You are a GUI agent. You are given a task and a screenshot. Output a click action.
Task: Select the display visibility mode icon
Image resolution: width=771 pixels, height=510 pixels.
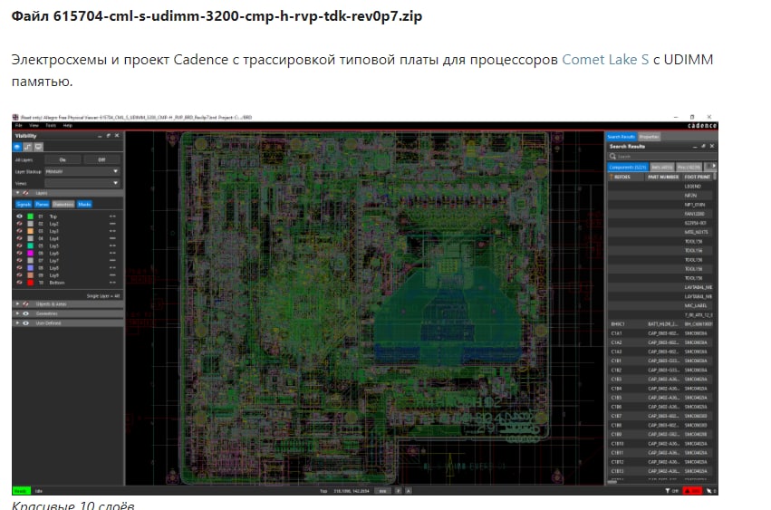click(x=38, y=147)
